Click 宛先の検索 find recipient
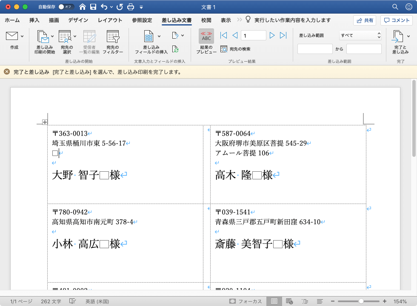 click(235, 49)
